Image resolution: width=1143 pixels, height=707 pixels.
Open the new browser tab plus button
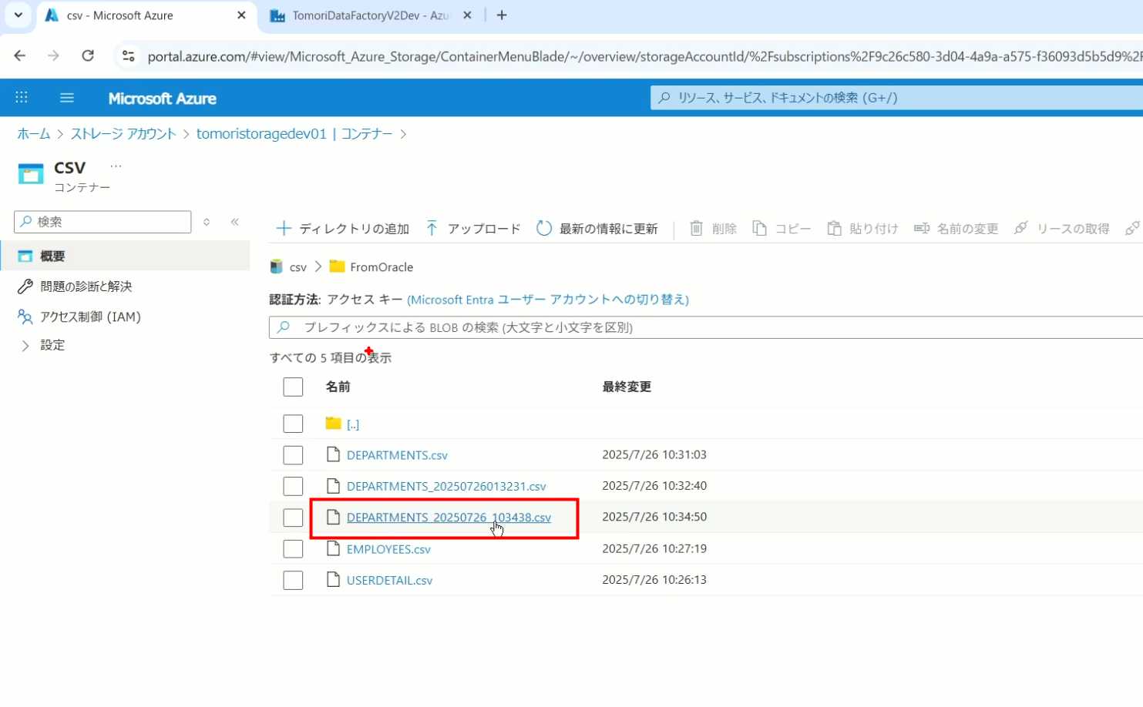[x=502, y=15]
